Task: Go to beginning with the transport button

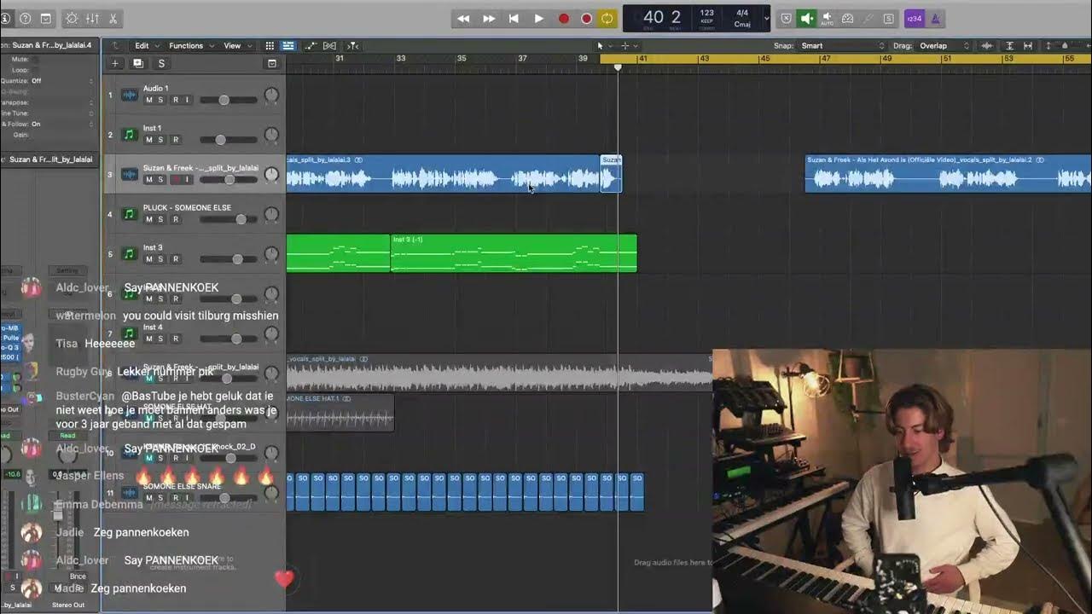Action: (x=514, y=18)
